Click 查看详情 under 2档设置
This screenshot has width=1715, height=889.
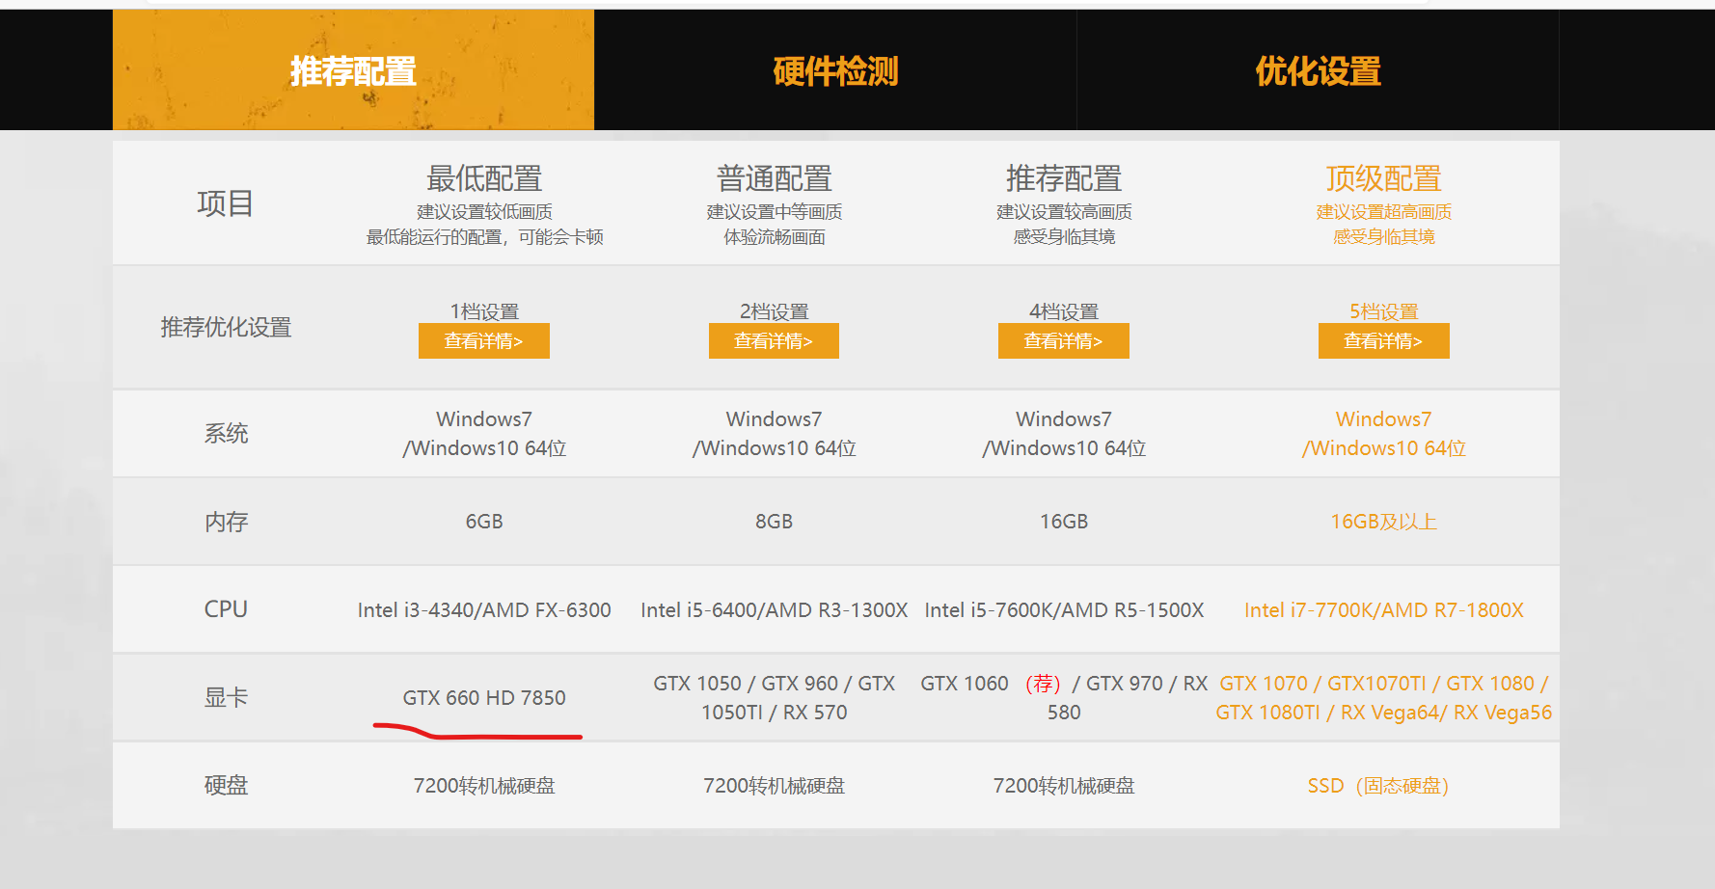click(x=774, y=341)
